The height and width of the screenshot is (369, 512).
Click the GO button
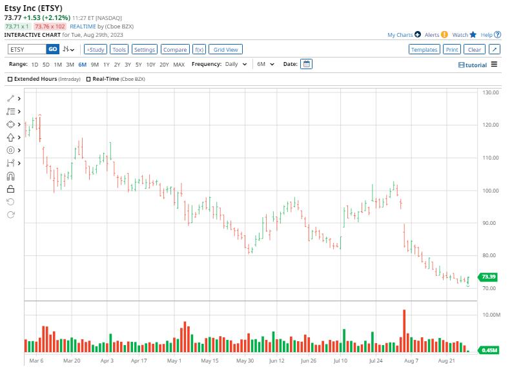click(x=52, y=49)
